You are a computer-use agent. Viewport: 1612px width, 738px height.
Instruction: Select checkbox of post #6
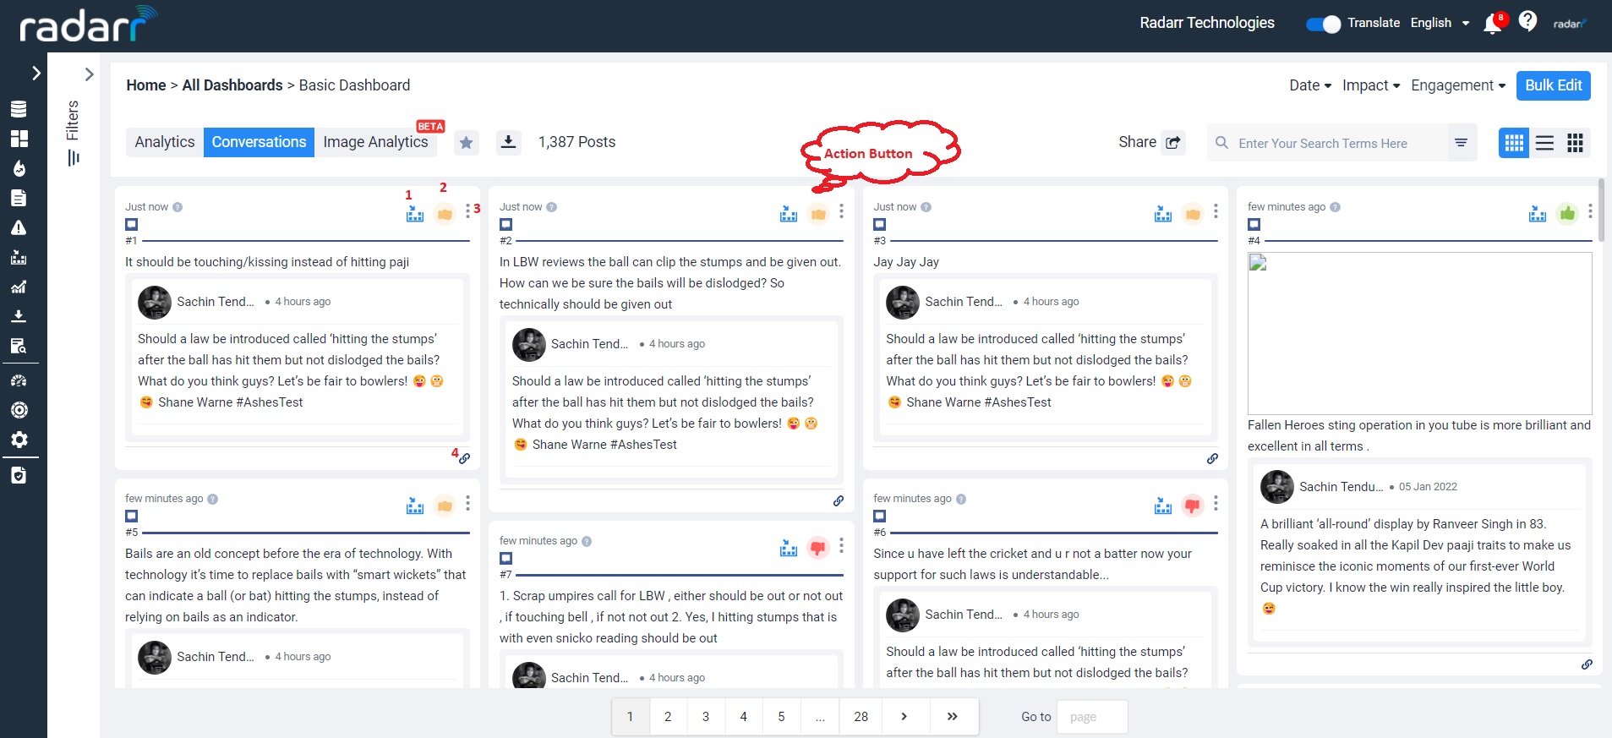pos(879,516)
